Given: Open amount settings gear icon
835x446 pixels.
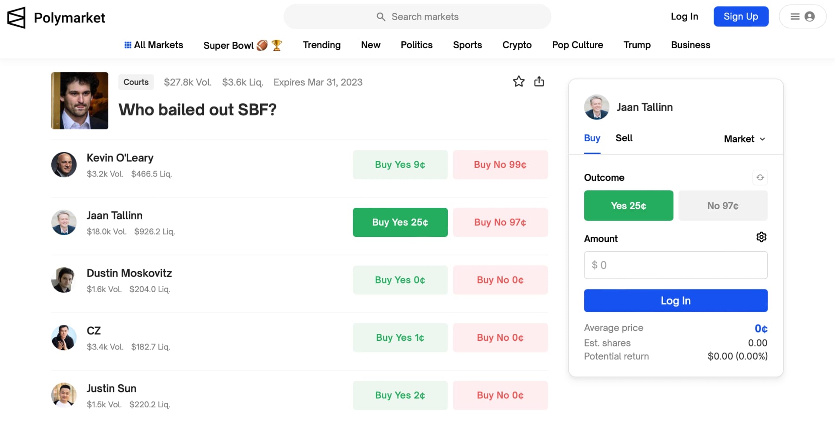Looking at the screenshot, I should [x=761, y=237].
